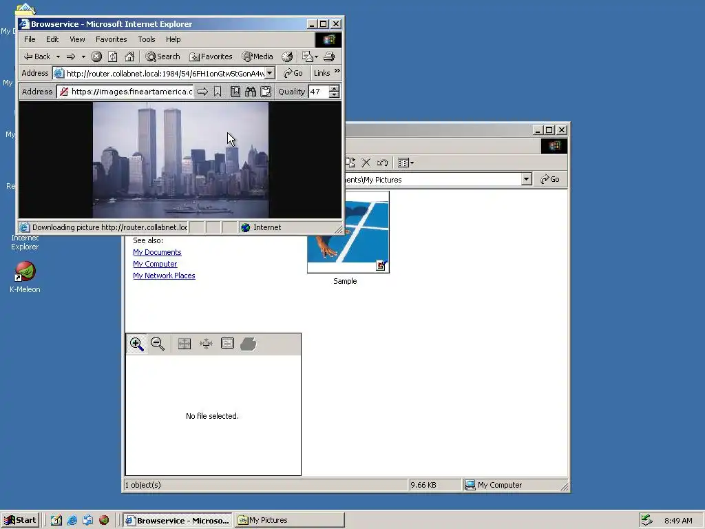Screen dimensions: 705x529
Task: Click the Forward arrow in Internet Explorer
Action: click(x=71, y=56)
